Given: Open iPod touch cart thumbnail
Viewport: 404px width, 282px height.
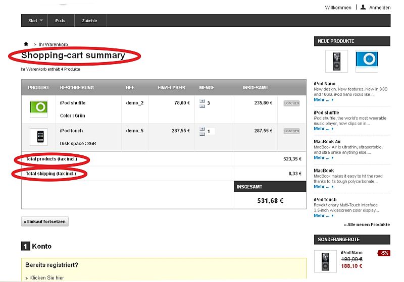Looking at the screenshot, I should click(39, 137).
